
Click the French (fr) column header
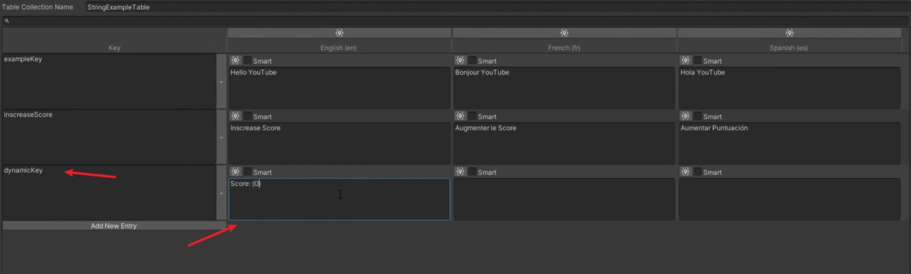564,48
